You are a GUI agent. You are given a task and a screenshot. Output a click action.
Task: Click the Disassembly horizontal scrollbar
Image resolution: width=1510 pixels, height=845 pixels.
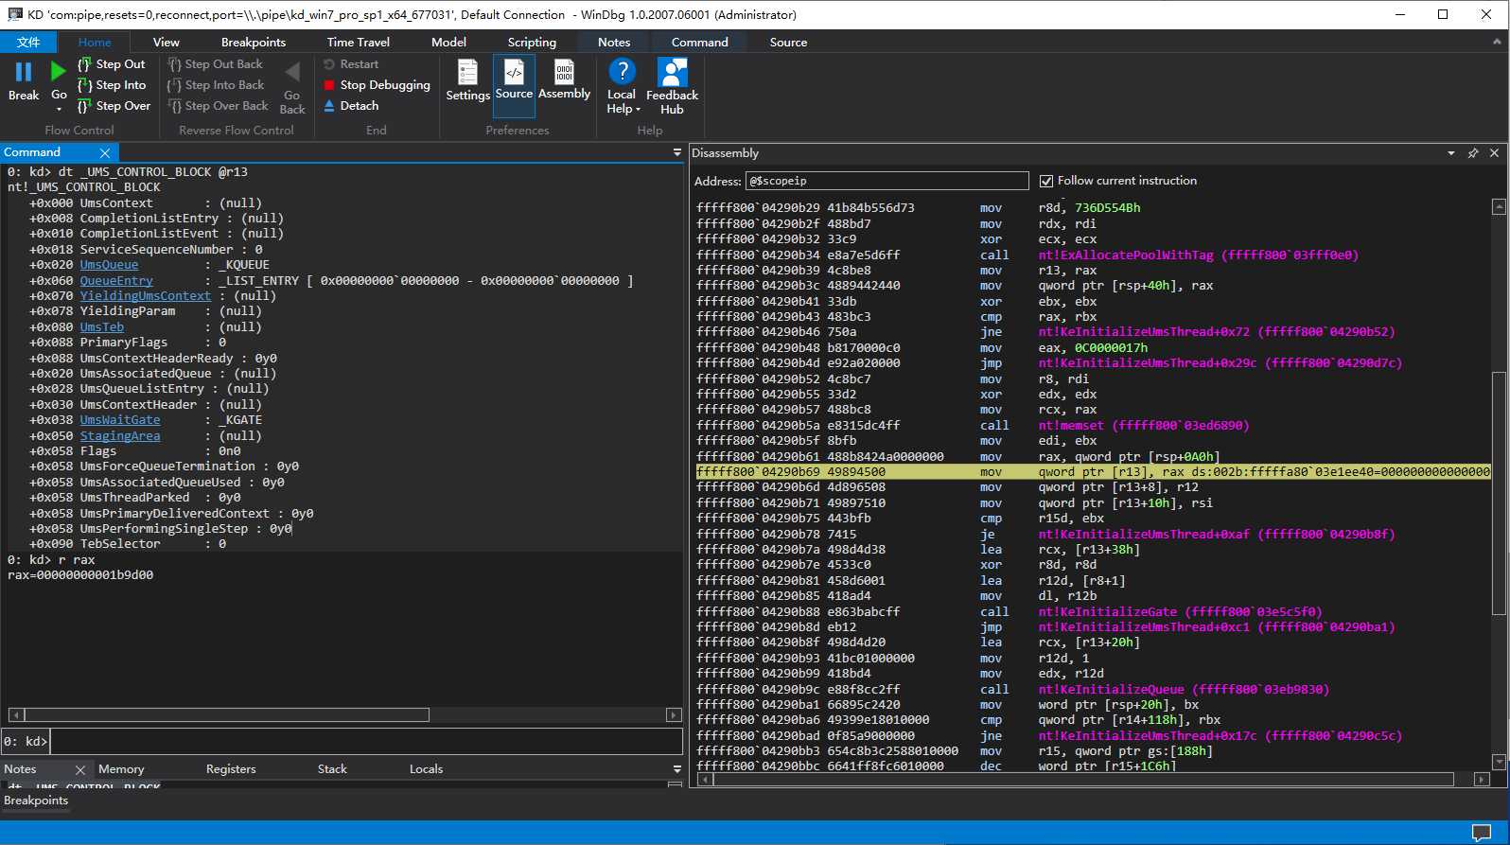(x=1083, y=780)
